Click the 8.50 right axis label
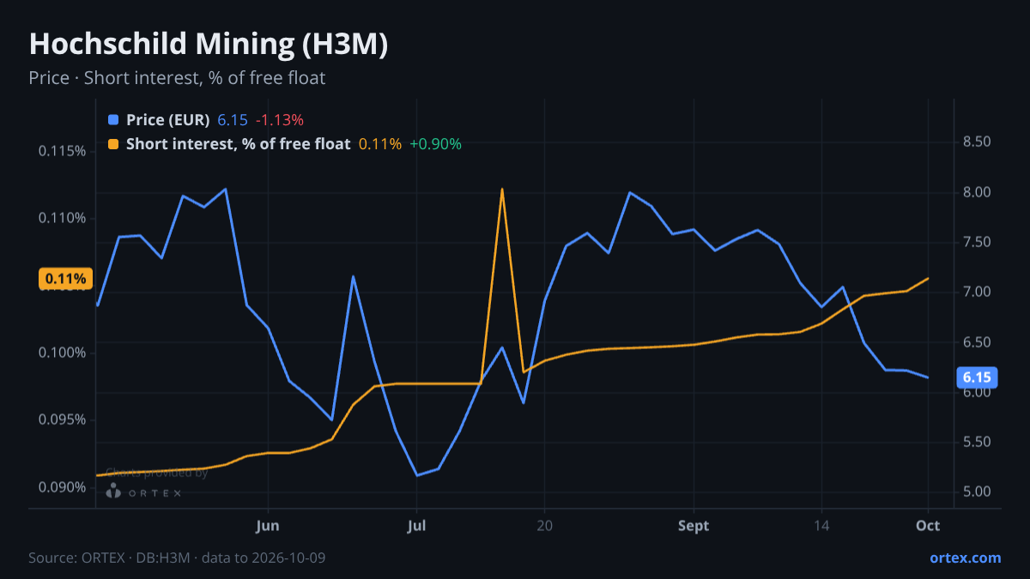The height and width of the screenshot is (579, 1030). [x=978, y=142]
